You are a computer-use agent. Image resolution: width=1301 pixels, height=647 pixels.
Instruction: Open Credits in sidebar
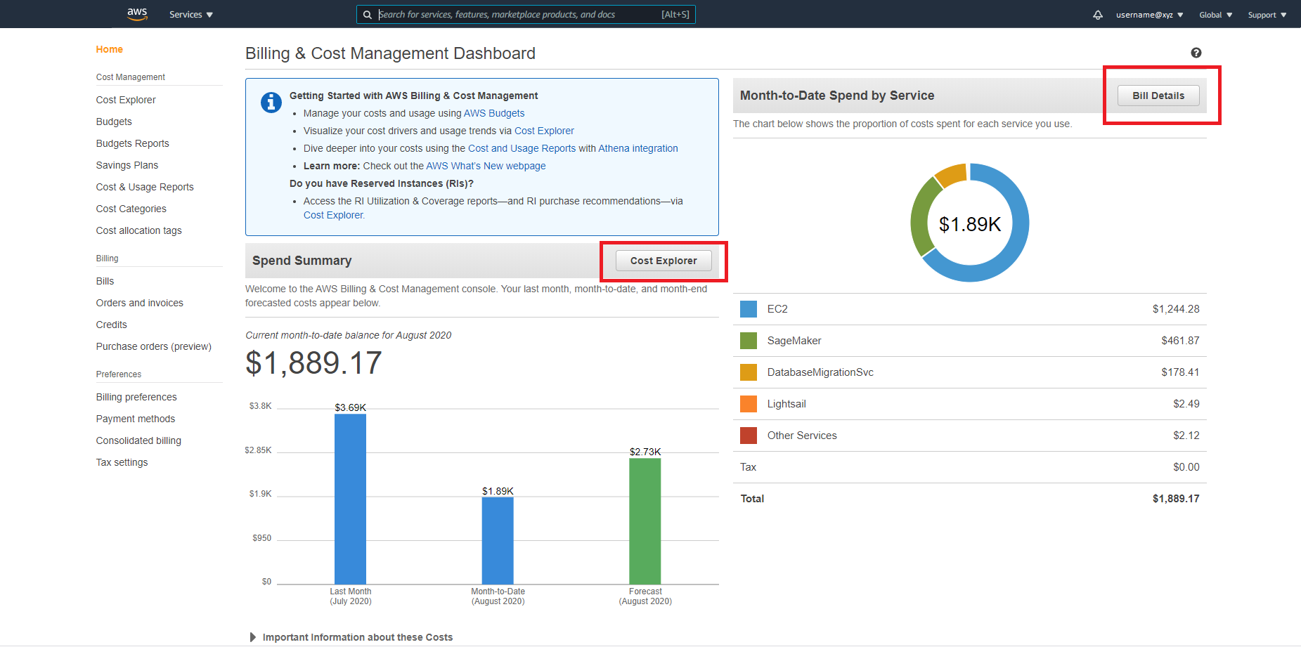click(x=112, y=325)
